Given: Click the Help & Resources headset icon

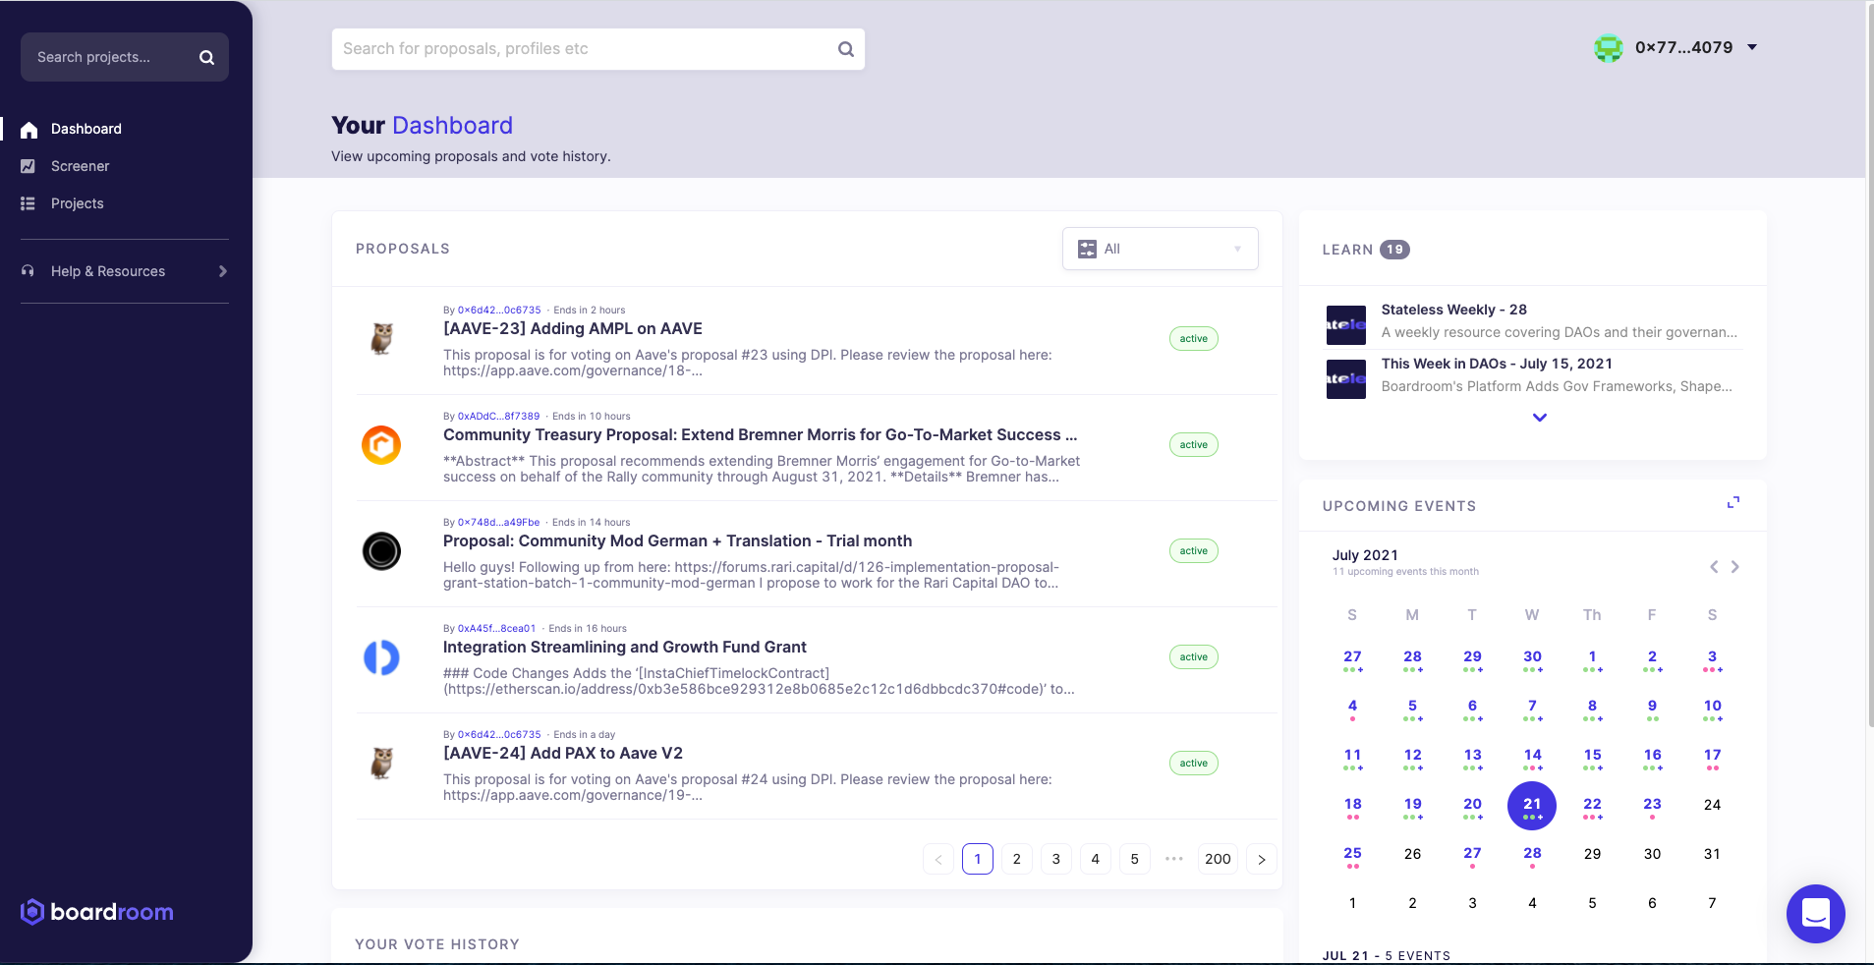Looking at the screenshot, I should coord(28,271).
